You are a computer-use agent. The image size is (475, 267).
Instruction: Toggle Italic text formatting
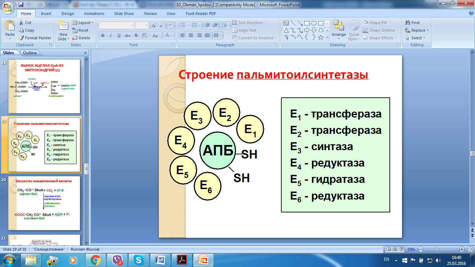pos(111,35)
